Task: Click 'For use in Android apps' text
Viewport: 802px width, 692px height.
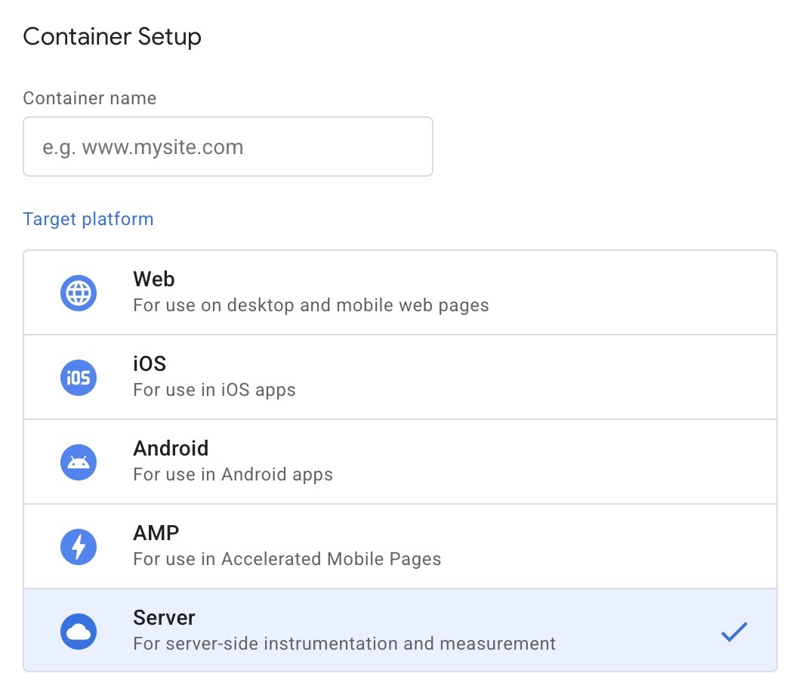Action: 233,474
